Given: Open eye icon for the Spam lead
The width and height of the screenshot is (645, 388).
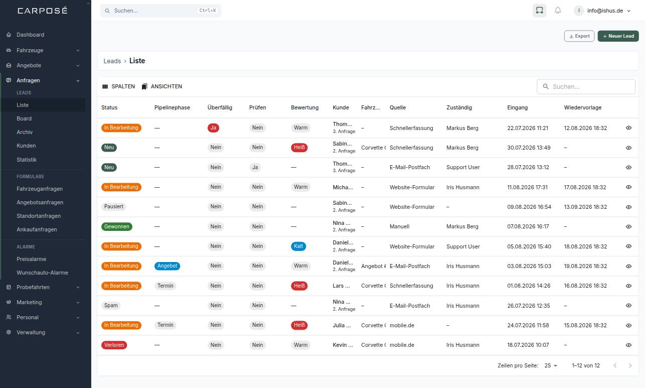Looking at the screenshot, I should [x=628, y=305].
